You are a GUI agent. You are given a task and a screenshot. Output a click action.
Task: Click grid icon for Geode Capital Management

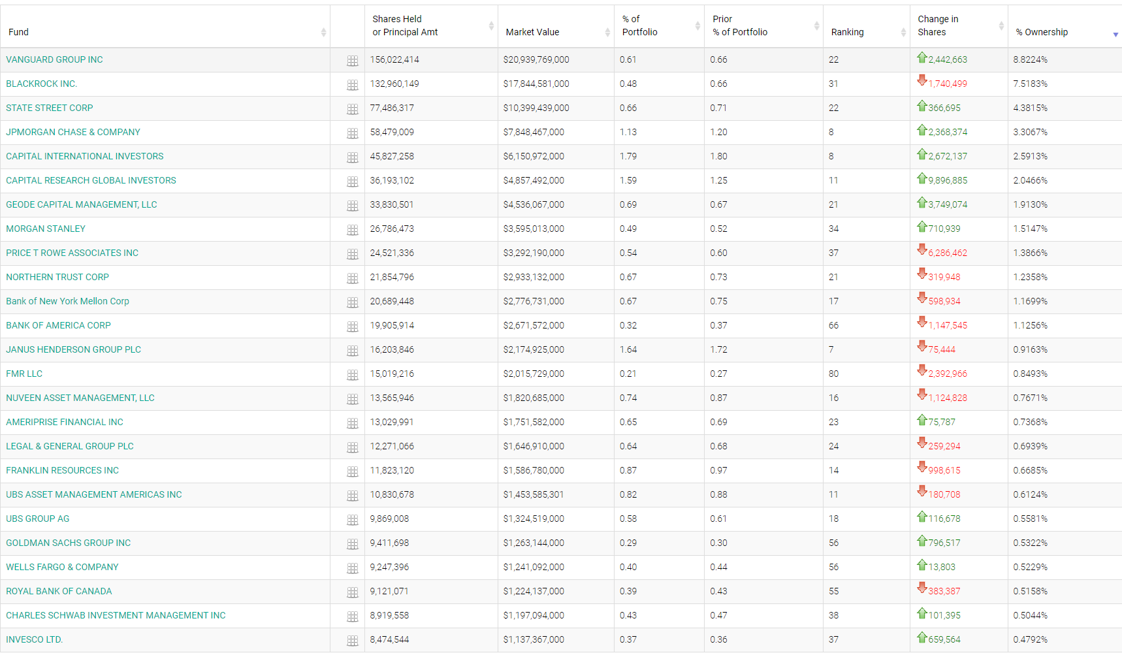click(353, 206)
